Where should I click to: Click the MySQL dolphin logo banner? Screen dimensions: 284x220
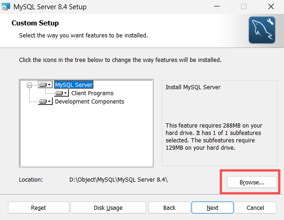(x=262, y=30)
